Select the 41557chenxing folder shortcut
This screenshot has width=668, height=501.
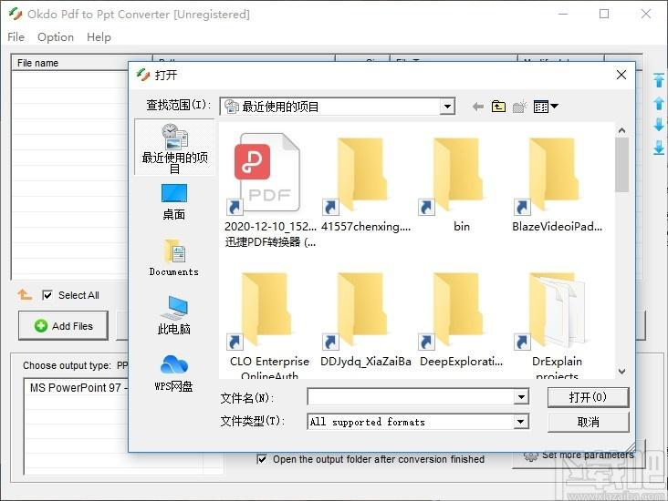pyautogui.click(x=366, y=183)
